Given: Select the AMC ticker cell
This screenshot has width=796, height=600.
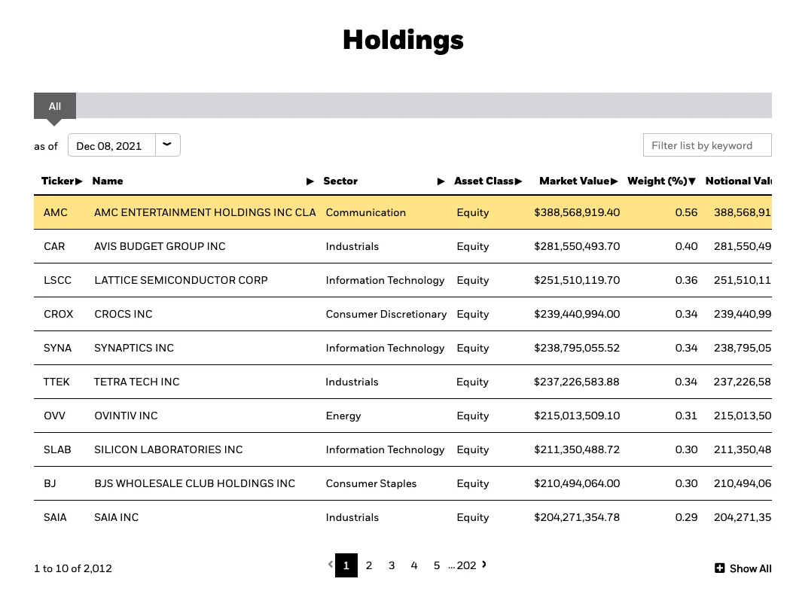Looking at the screenshot, I should point(55,213).
